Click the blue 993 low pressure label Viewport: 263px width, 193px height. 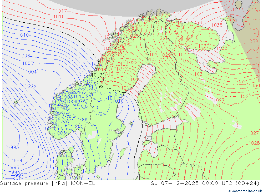pyautogui.click(x=14, y=147)
